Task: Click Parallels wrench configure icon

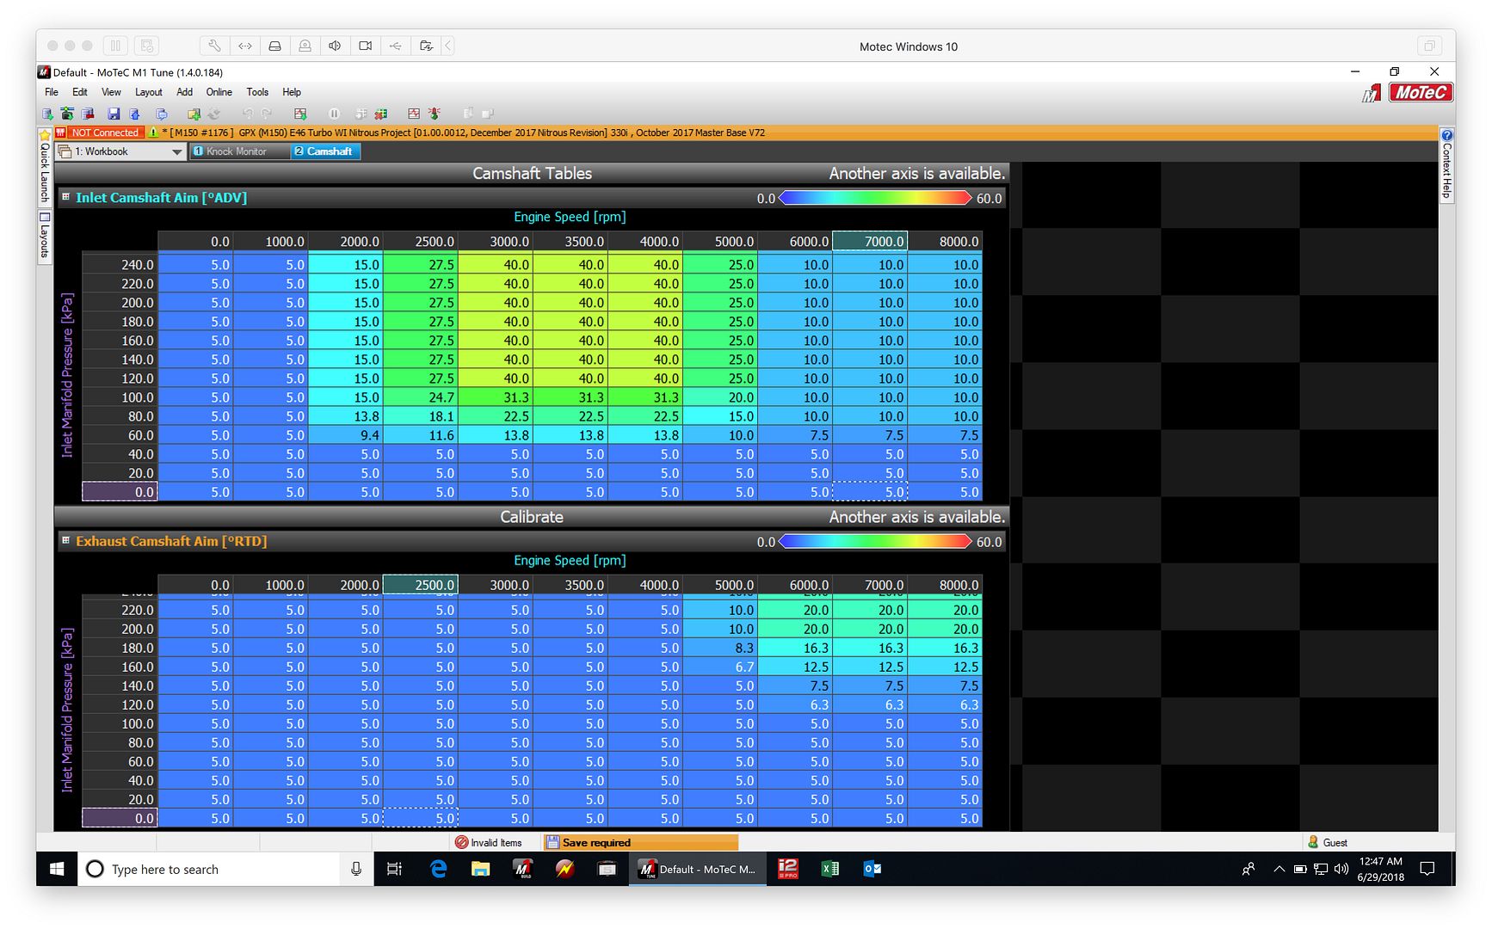Action: 214,46
